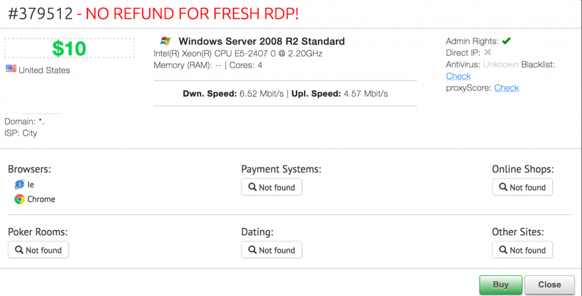The width and height of the screenshot is (582, 296).
Task: Click the Internet Explorer browser icon
Action: [x=20, y=184]
